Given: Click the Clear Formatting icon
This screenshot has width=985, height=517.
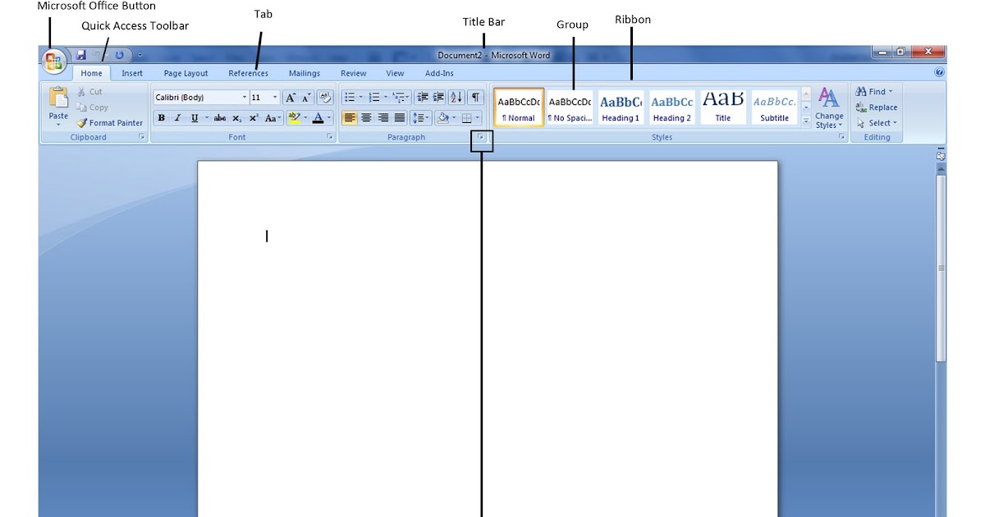Looking at the screenshot, I should [325, 97].
